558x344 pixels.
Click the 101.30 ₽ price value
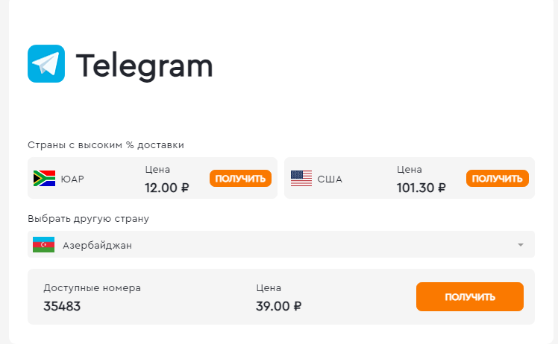click(x=421, y=188)
